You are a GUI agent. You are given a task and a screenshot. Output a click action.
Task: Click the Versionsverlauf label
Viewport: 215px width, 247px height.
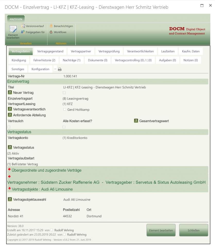(x=35, y=26)
